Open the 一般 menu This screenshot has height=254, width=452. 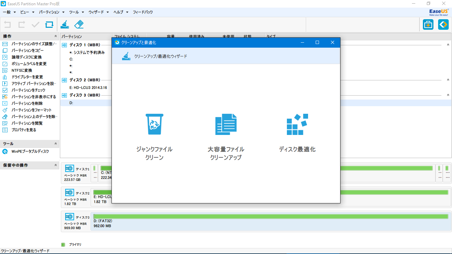9,12
